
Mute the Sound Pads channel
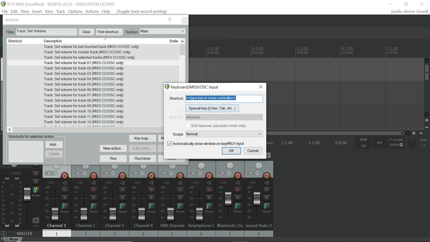[x=267, y=190]
